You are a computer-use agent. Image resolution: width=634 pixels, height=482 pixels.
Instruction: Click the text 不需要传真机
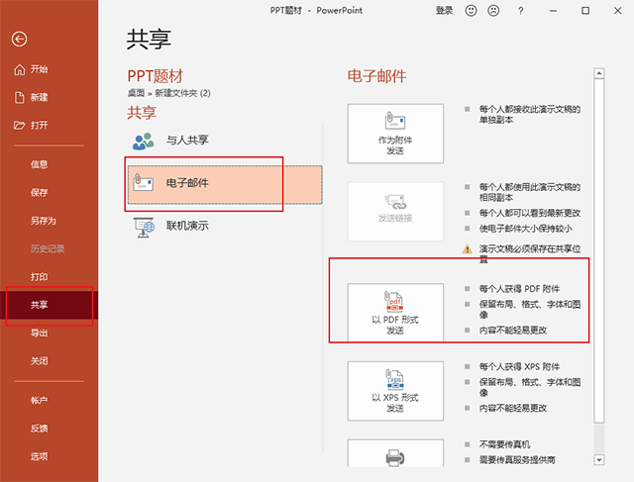[504, 444]
